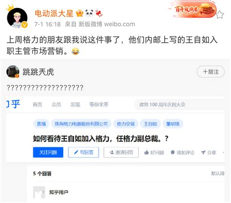Follow 跳跳天虎 with the +關注 button
Viewport: 231px width, 203px height.
click(x=211, y=72)
